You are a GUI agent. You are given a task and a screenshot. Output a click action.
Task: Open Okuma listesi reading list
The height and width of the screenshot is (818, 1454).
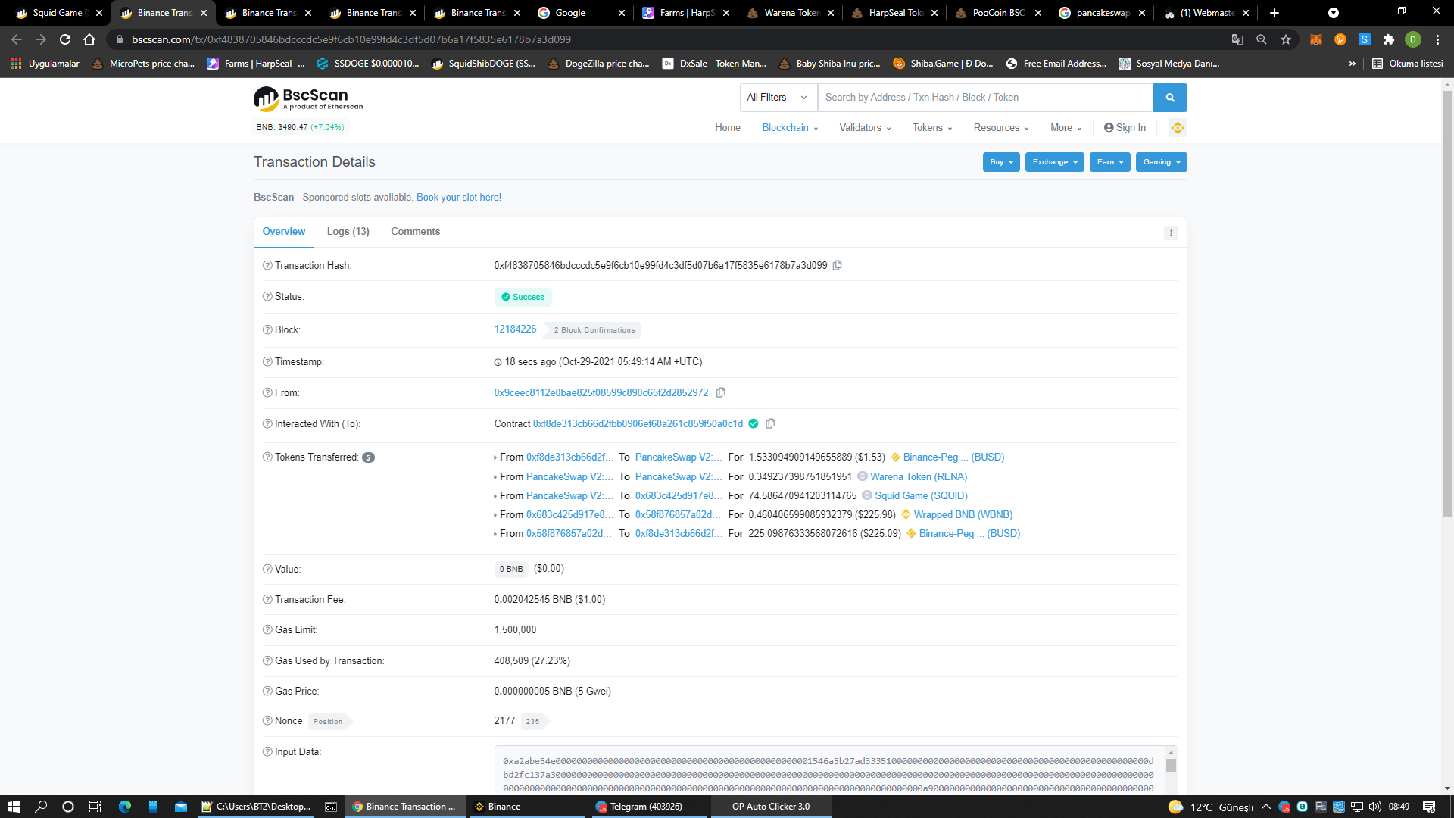click(1408, 64)
